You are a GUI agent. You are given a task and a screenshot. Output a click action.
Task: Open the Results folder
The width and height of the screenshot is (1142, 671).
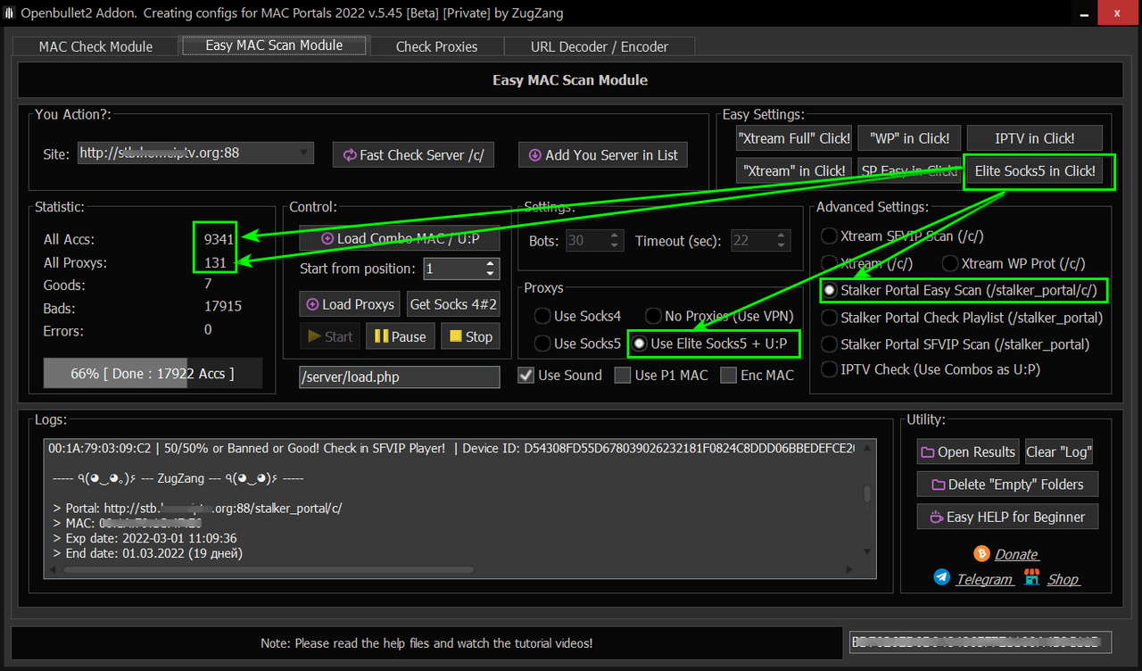pyautogui.click(x=968, y=451)
